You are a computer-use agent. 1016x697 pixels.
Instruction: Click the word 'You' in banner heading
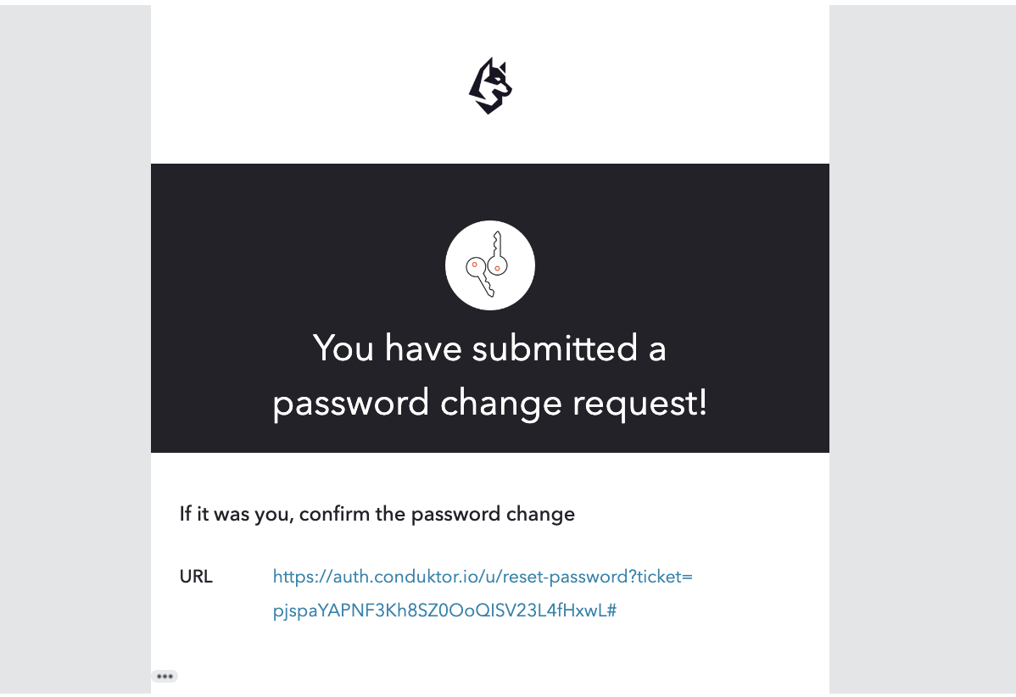click(x=343, y=348)
